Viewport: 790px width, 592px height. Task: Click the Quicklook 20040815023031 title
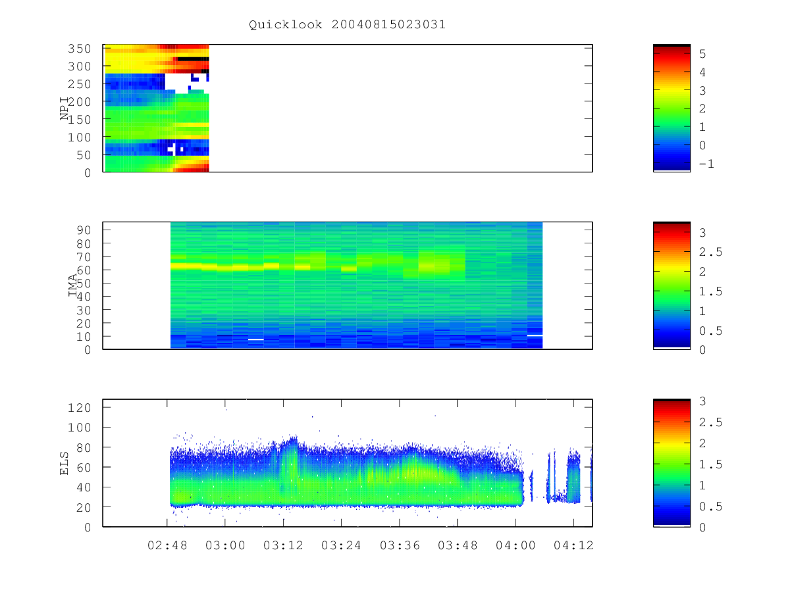point(347,25)
